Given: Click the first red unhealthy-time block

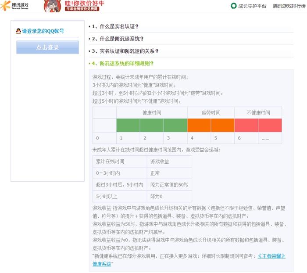Looking at the screenshot, I should coord(246,125).
